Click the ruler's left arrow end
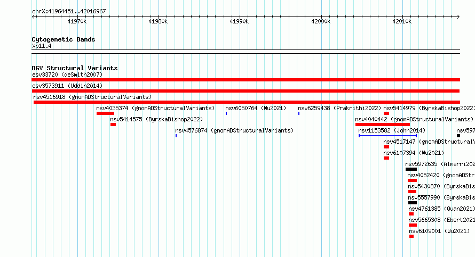 33,17
